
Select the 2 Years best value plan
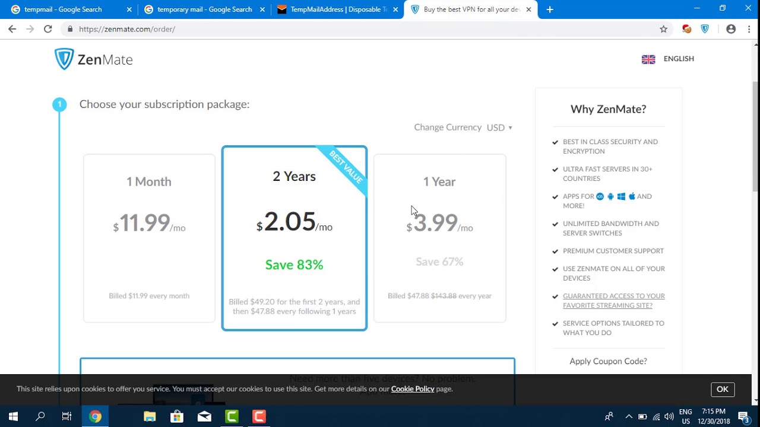pos(294,238)
